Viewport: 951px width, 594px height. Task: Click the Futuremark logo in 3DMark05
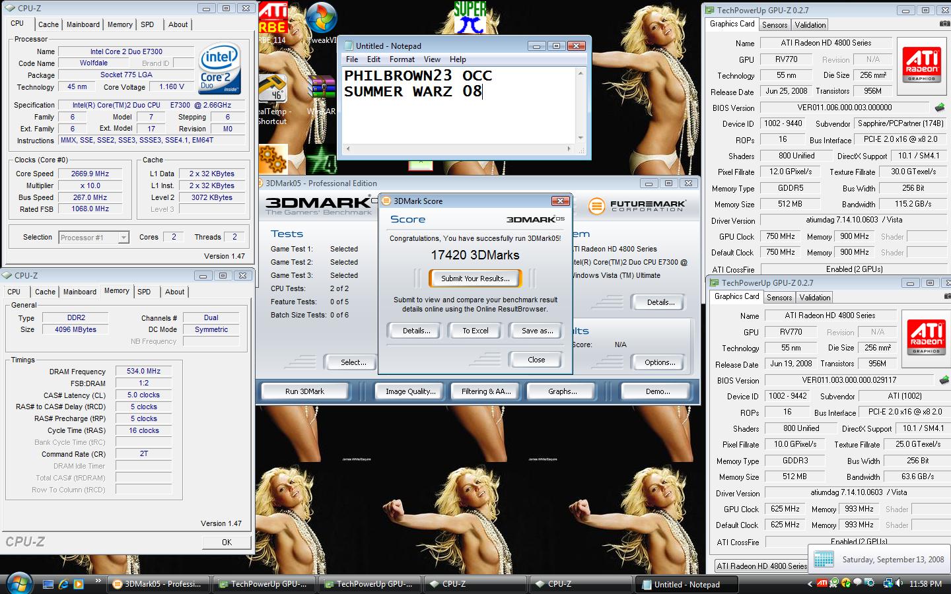coord(637,205)
